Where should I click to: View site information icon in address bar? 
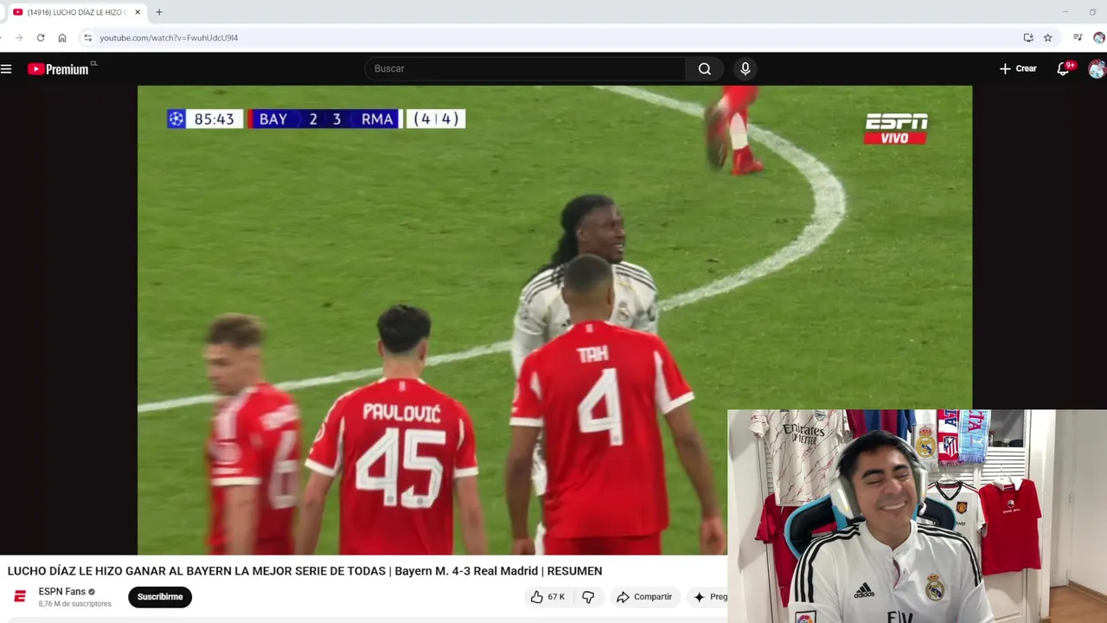pos(87,37)
